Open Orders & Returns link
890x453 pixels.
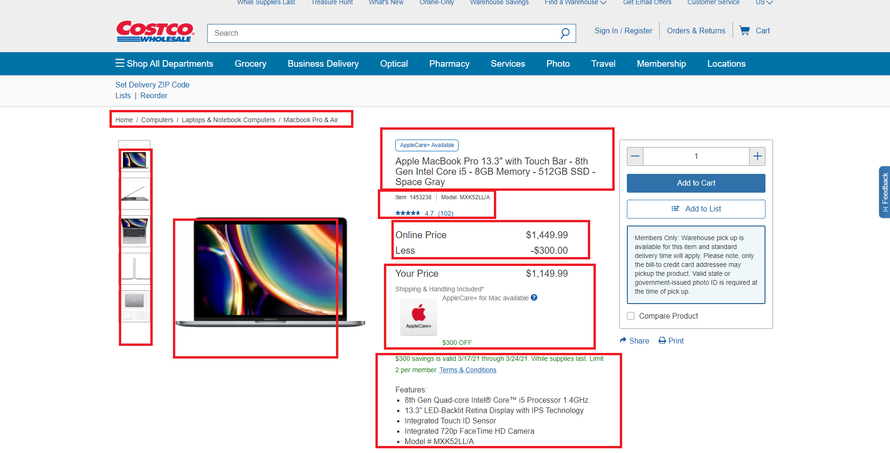coord(696,31)
